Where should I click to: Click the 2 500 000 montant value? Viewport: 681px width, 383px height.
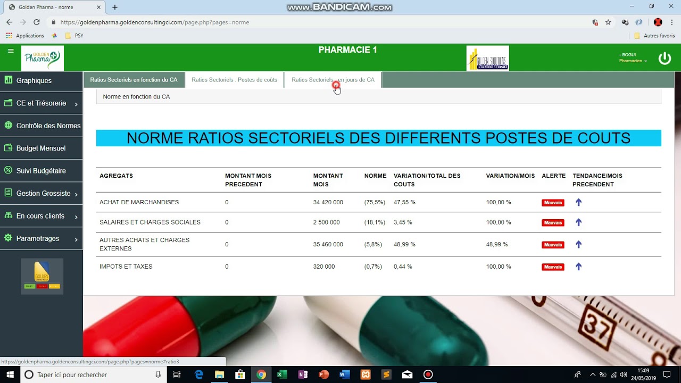326,222
